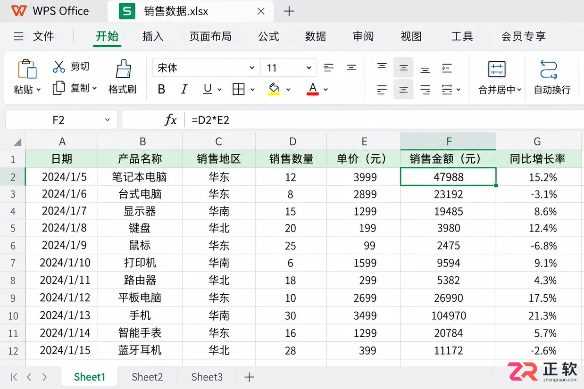Open the 宋体 font name dropdown
The image size is (584, 389).
pos(252,68)
